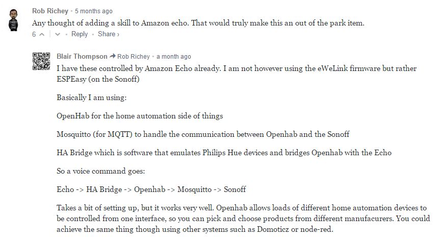
Task: Upvote Rob Richey's comment
Action: pos(42,34)
